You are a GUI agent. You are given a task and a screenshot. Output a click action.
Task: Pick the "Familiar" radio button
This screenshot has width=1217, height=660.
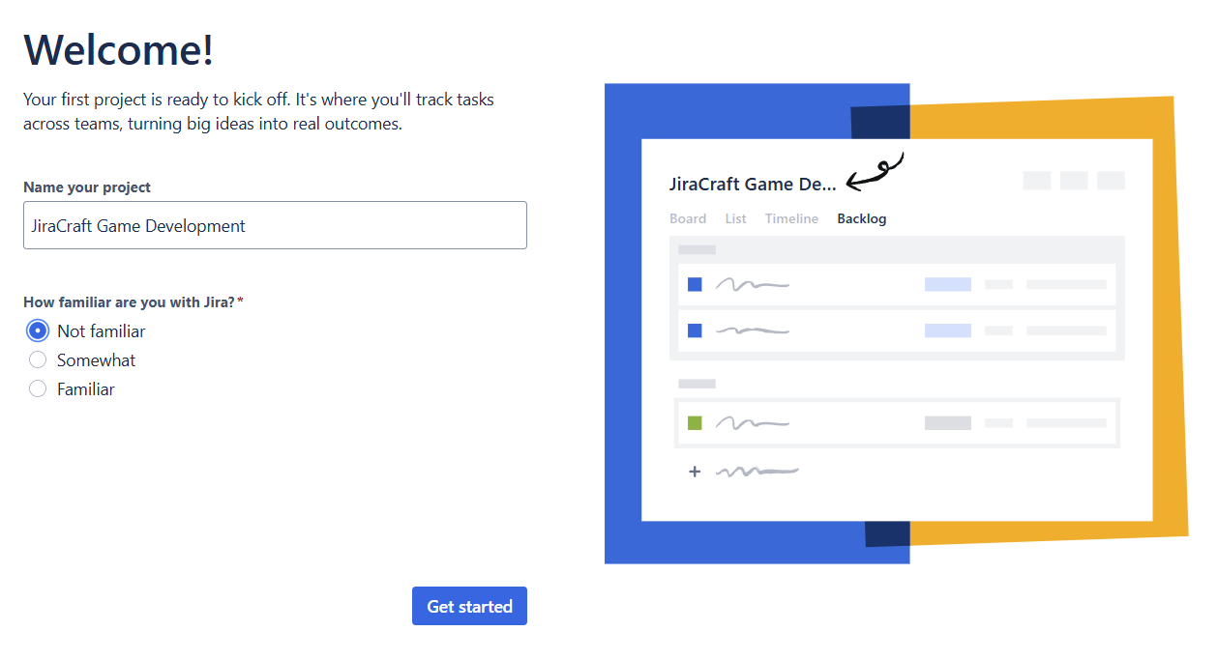pyautogui.click(x=38, y=389)
